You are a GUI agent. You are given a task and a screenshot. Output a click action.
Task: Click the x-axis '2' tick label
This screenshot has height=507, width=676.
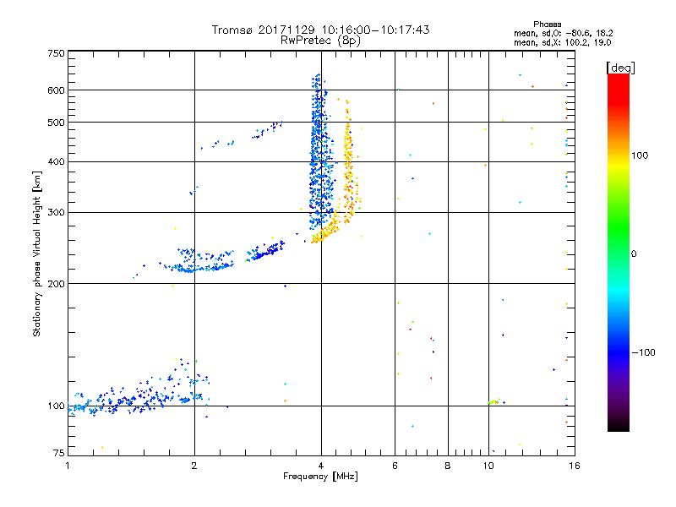[194, 466]
